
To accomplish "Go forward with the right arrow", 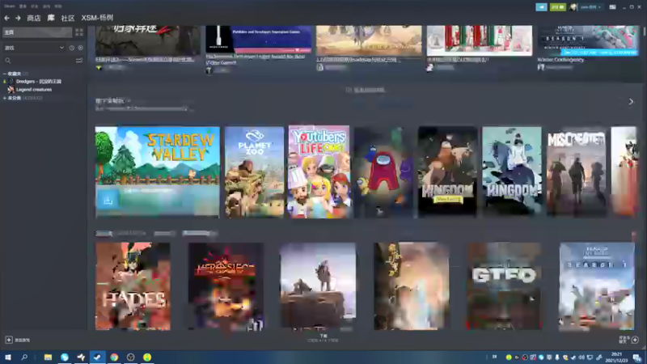I will 18,18.
